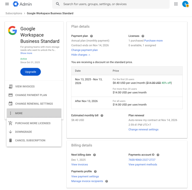
Task: Select Purchase More Licenses menu item
Action: point(33,123)
